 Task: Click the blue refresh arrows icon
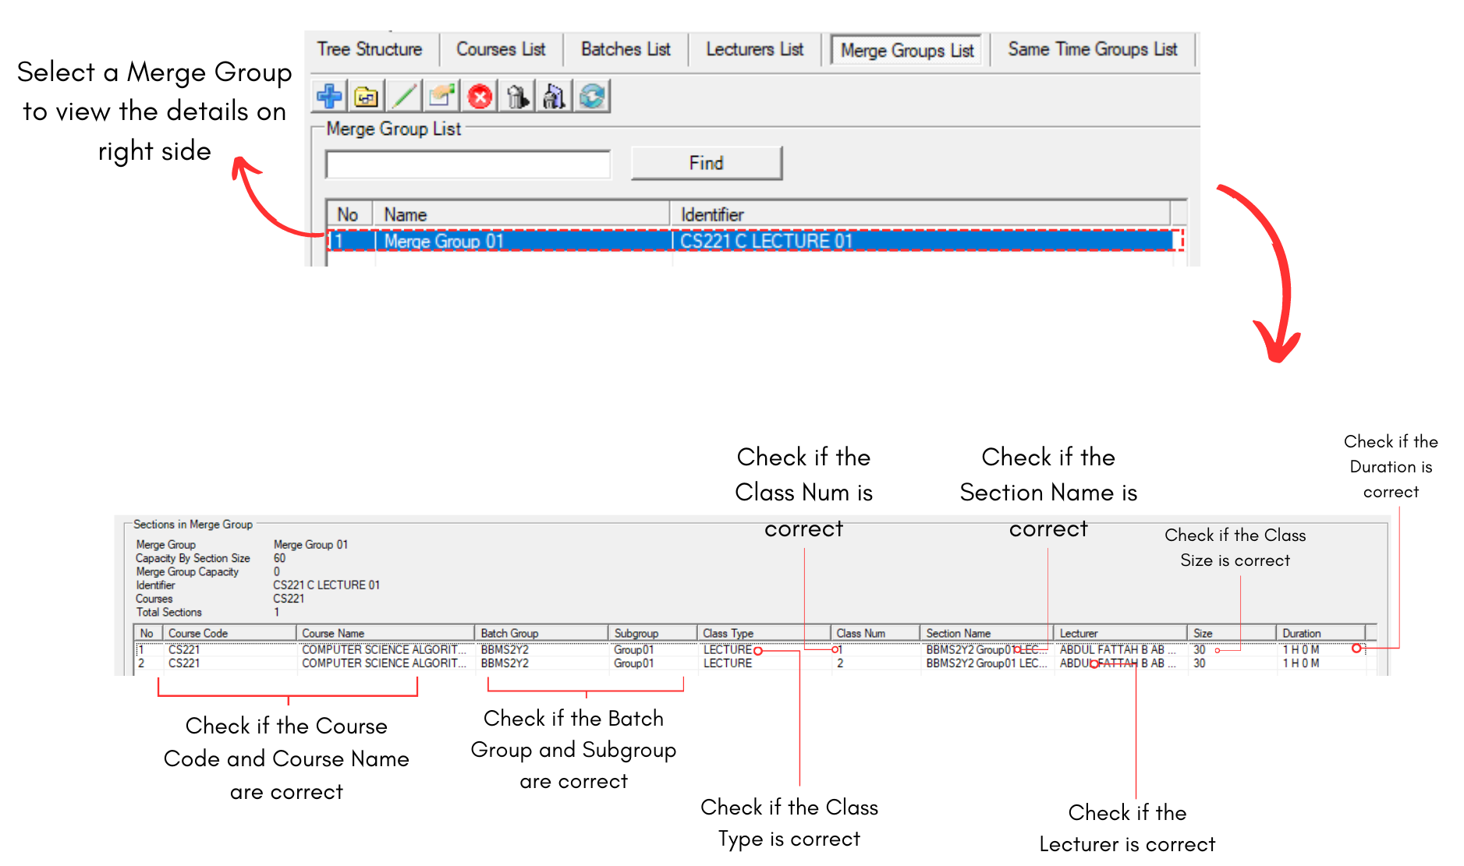592,97
